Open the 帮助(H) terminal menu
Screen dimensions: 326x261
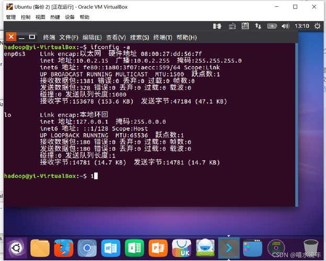tap(186, 37)
